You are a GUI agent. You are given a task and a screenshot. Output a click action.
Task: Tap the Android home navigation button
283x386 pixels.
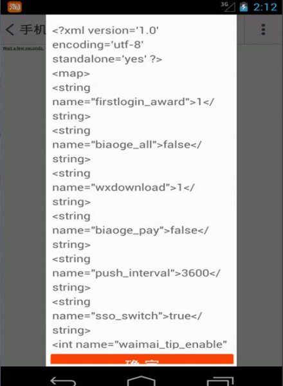141,381
